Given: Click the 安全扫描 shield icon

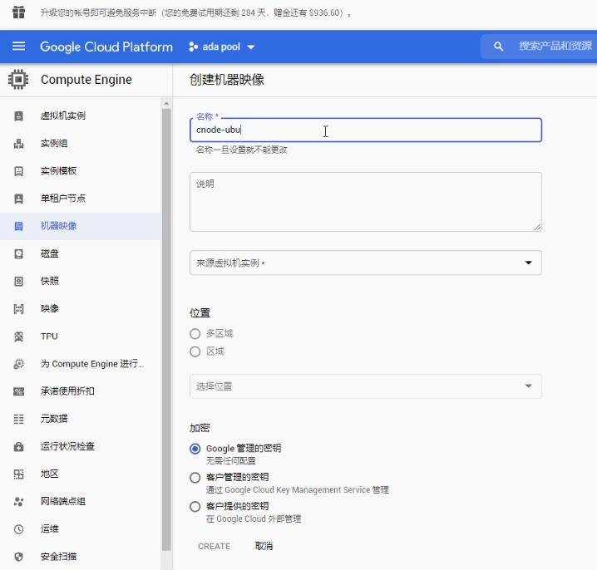Looking at the screenshot, I should click(x=18, y=557).
